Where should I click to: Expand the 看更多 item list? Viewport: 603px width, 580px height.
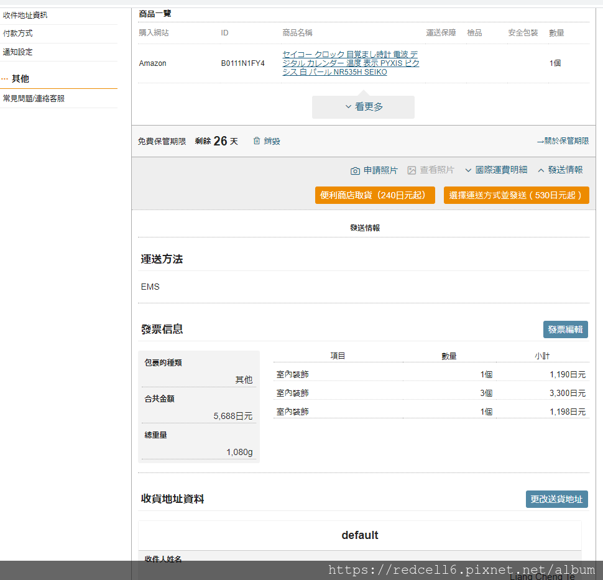[364, 107]
